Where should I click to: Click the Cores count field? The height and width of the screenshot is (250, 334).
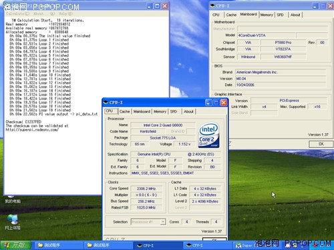pos(186,222)
